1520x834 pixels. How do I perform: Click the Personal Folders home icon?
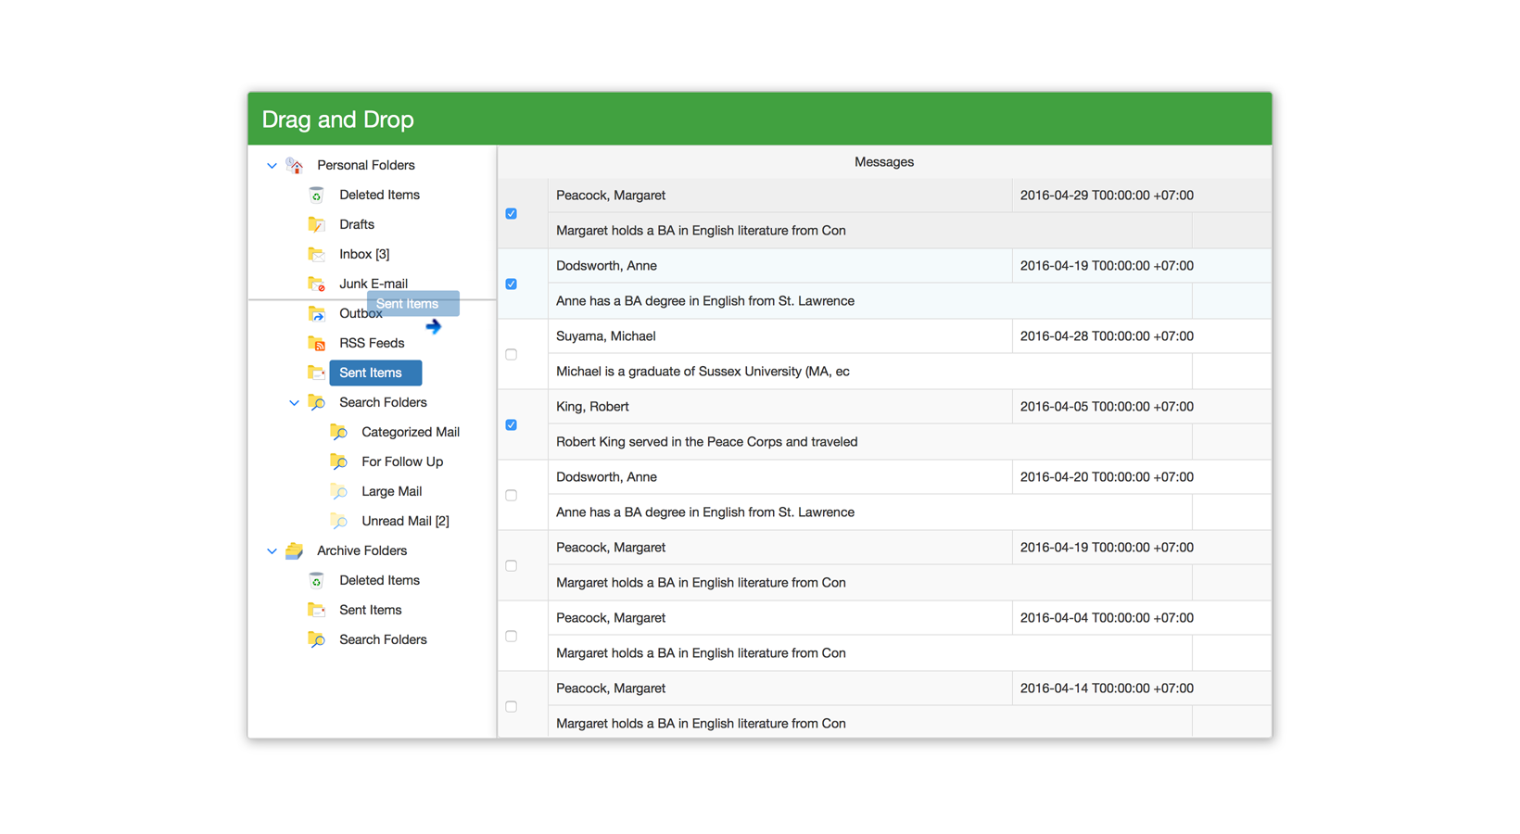click(295, 165)
